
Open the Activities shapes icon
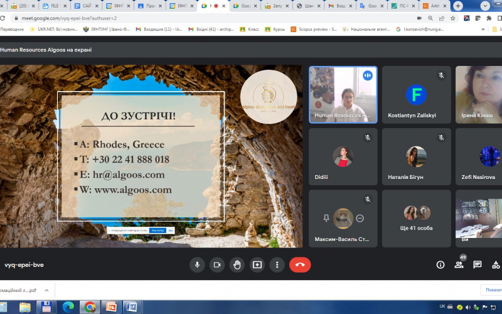[x=496, y=264]
